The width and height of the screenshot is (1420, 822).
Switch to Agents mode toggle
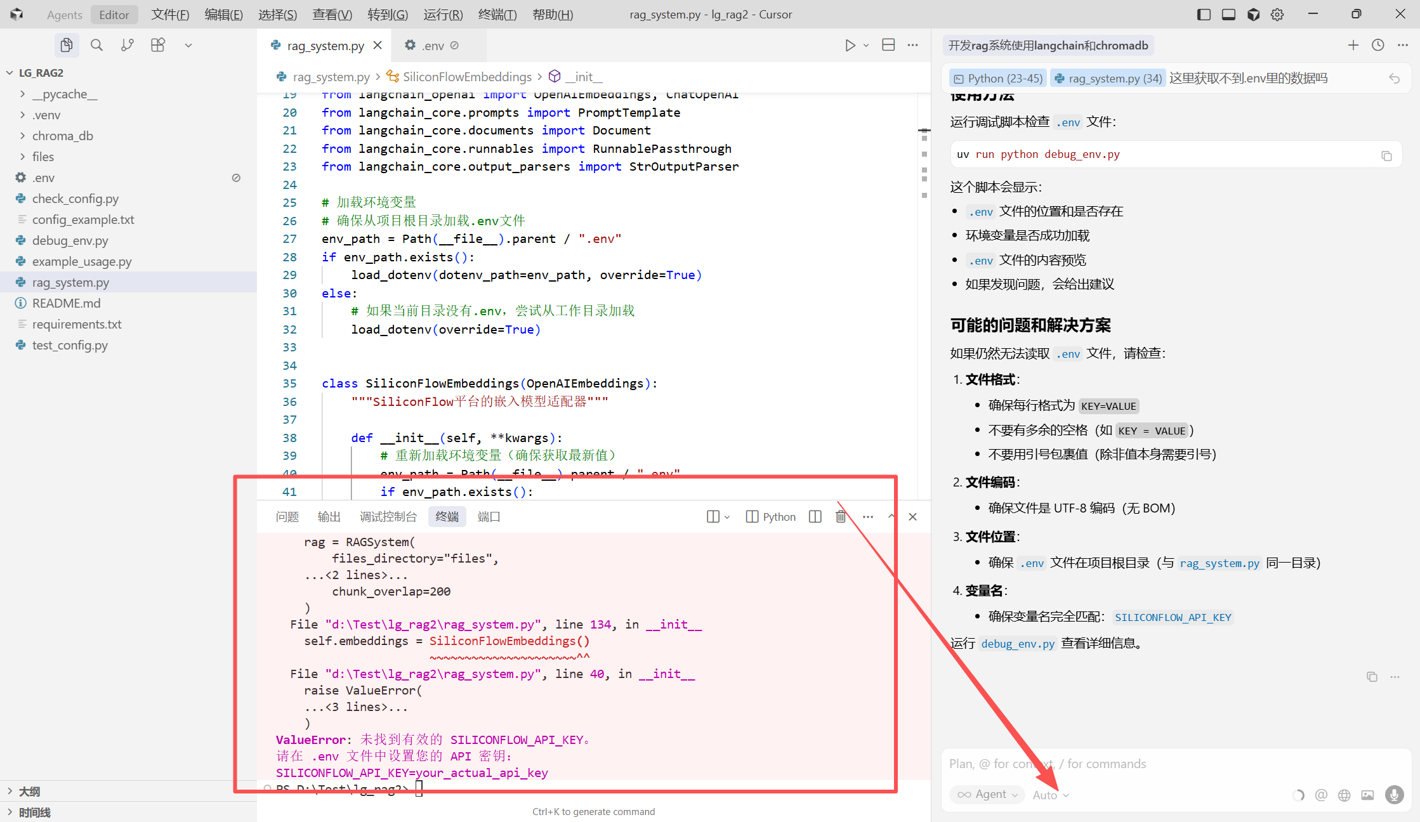point(64,15)
